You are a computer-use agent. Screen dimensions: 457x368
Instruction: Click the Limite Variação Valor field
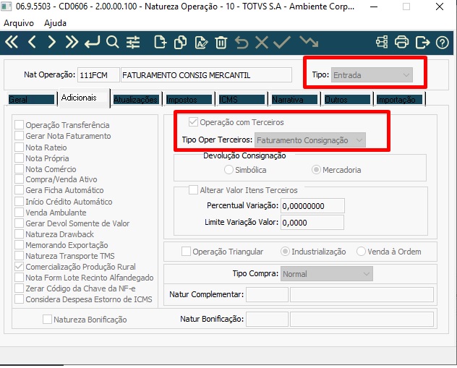click(312, 222)
